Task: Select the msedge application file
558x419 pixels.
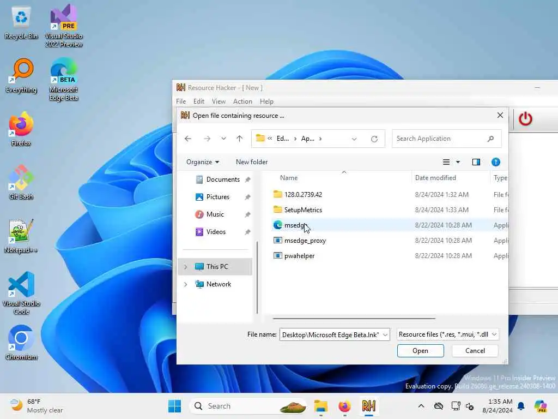Action: pyautogui.click(x=390, y=225)
